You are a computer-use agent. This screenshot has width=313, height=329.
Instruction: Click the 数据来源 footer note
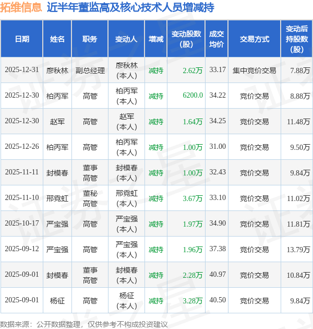(84, 324)
